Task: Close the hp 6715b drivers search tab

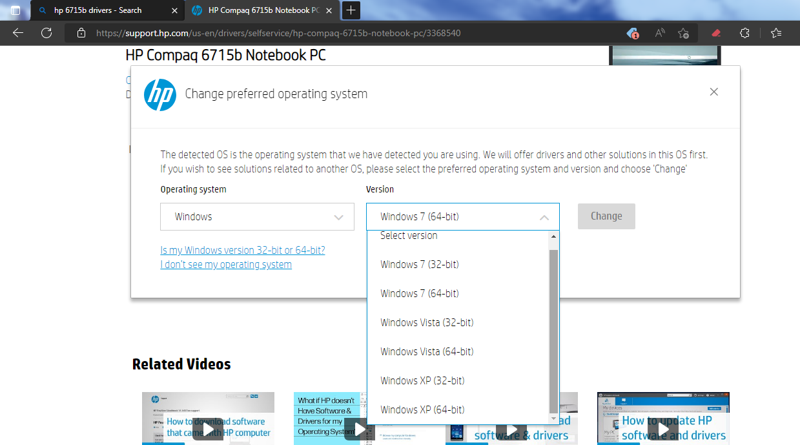Action: 174,10
